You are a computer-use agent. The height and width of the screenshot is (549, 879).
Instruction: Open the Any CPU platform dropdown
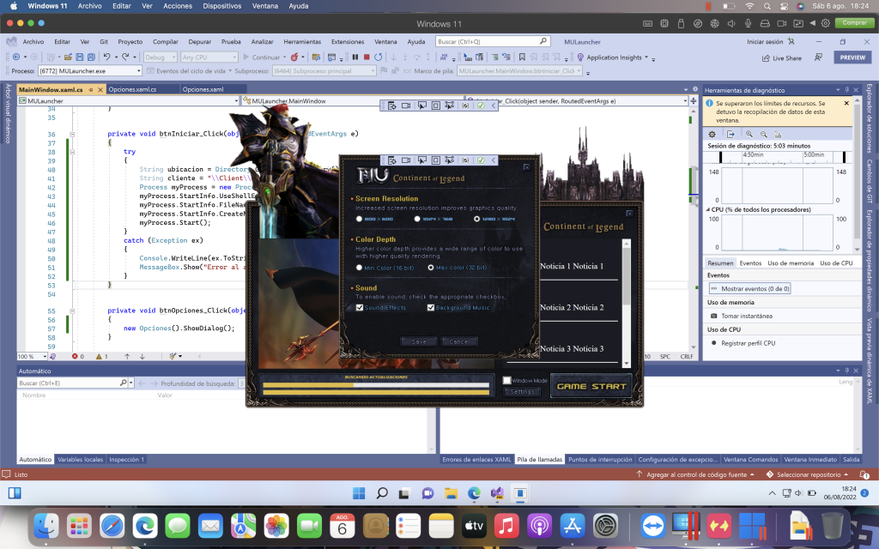pos(209,57)
